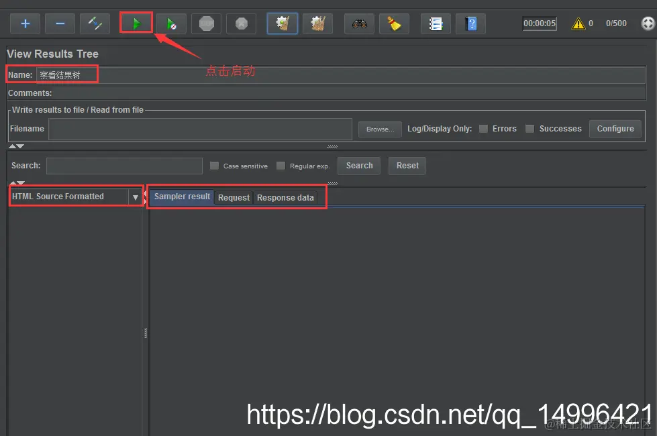Image resolution: width=657 pixels, height=436 pixels.
Task: Open the HTML Source Formatted dropdown
Action: coord(76,197)
